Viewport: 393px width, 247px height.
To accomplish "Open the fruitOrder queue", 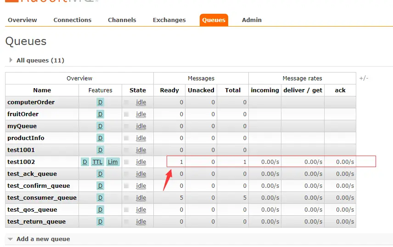I will [x=23, y=114].
